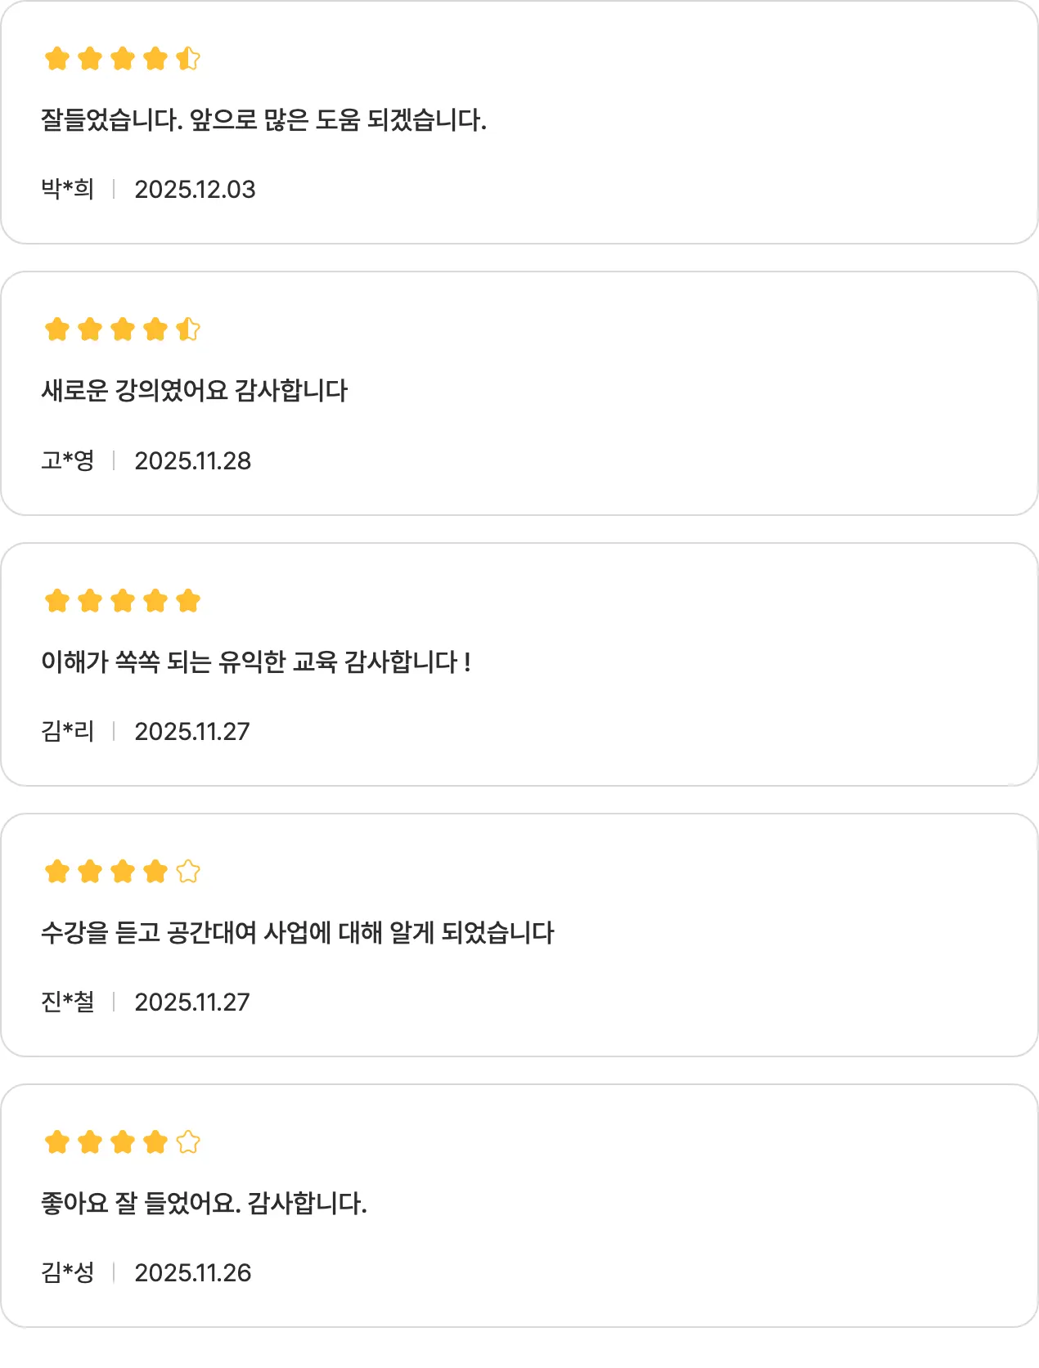Click the second star in 진*철's review
1039x1368 pixels.
pos(90,872)
